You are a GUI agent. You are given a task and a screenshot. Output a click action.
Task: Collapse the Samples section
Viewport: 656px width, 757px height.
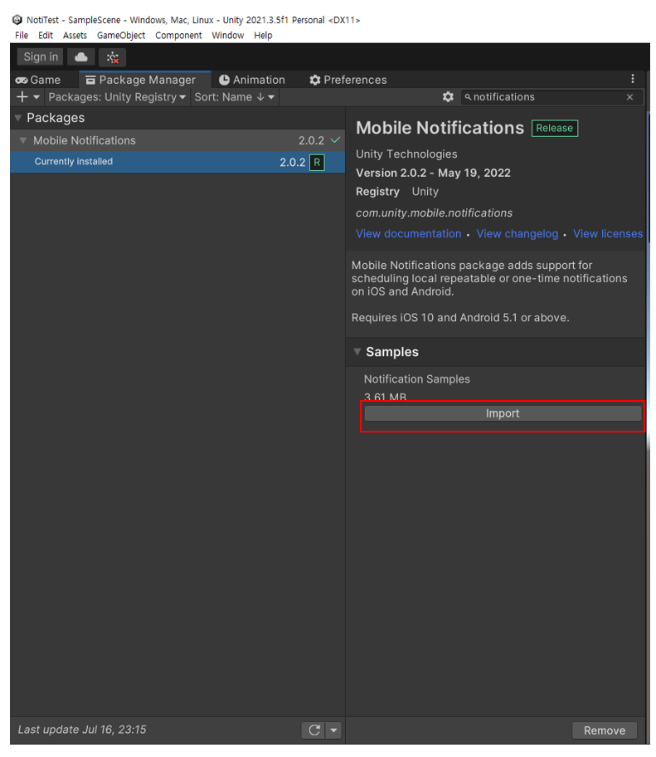point(357,351)
